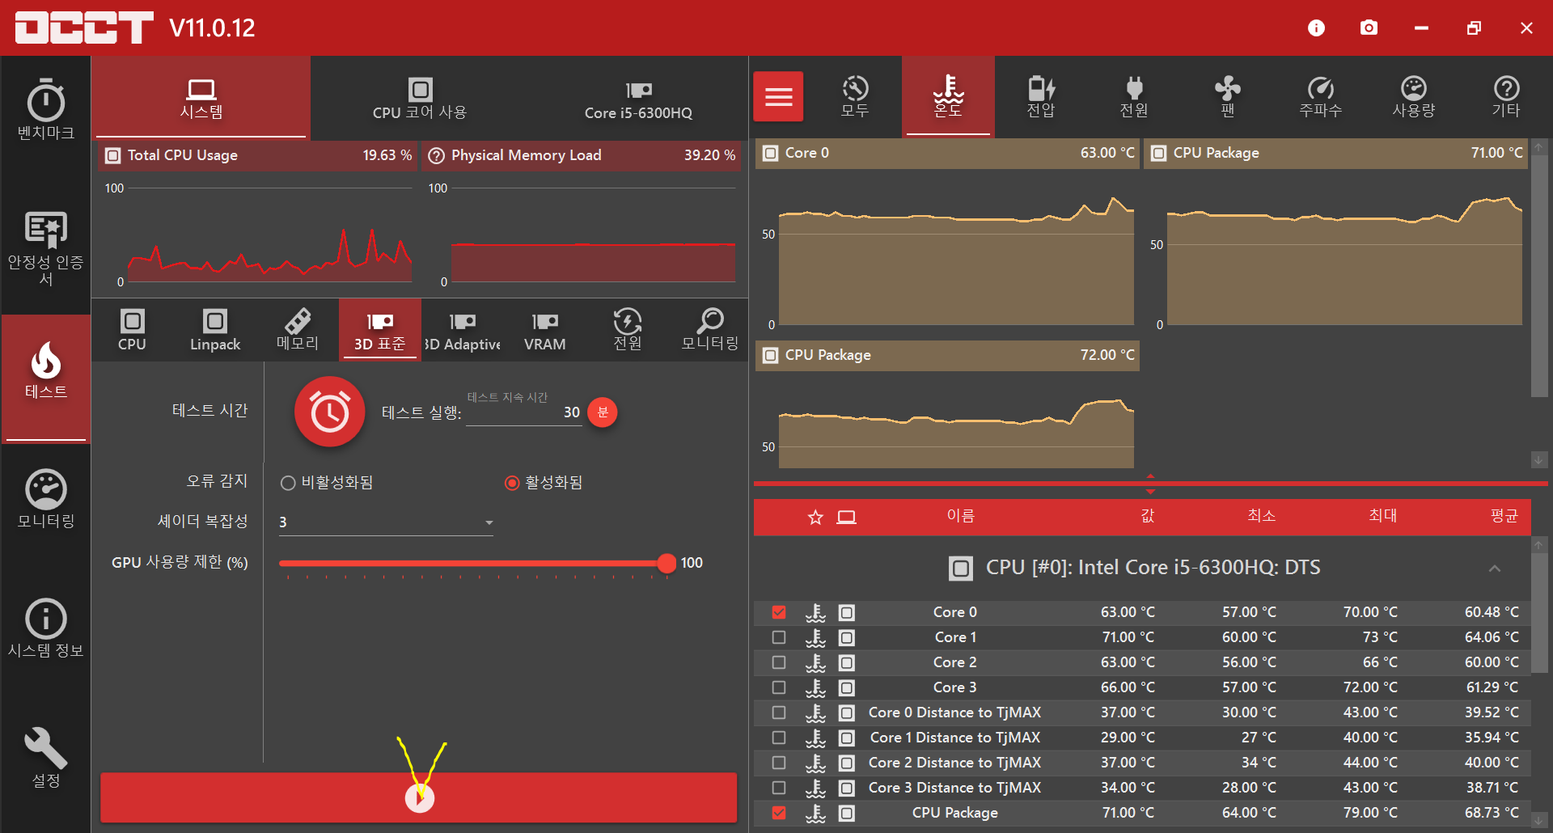The width and height of the screenshot is (1553, 833).
Task: Collapse the CPU Intel Core i5-6300HQ DTS group
Action: (x=1495, y=569)
